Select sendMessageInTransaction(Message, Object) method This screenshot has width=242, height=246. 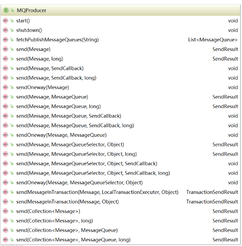(x=67, y=202)
